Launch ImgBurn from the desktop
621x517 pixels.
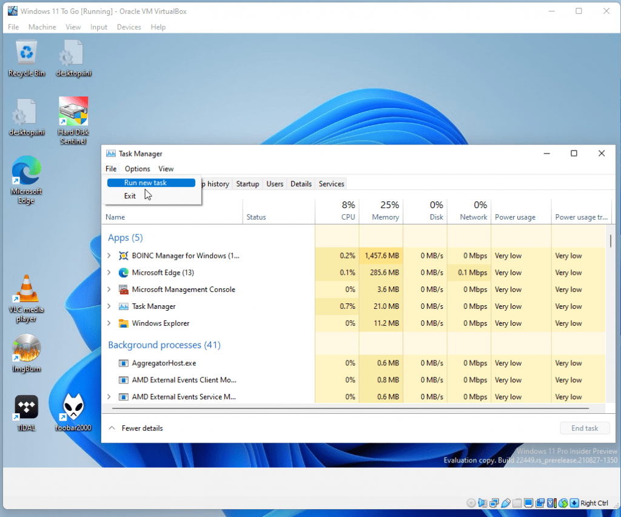click(x=26, y=350)
